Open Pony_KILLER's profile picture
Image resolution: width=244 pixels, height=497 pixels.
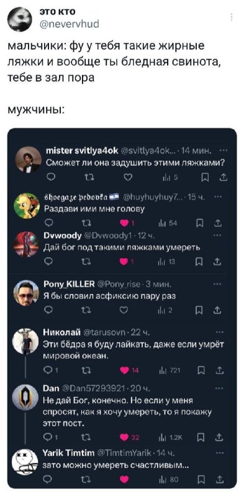point(25,293)
